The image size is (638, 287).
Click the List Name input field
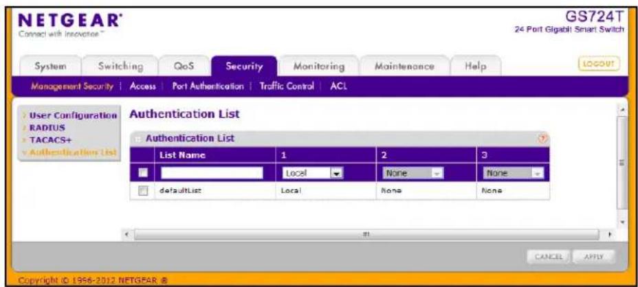tap(212, 173)
